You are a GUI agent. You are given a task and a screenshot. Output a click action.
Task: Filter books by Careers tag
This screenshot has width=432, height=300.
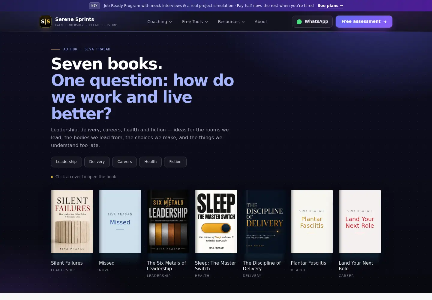[124, 162]
